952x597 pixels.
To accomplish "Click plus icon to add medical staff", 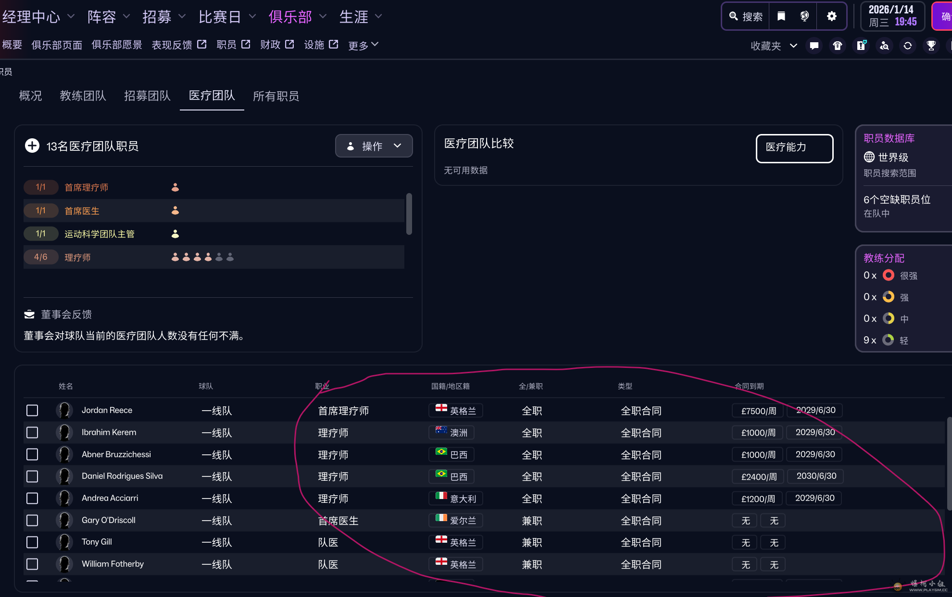I will point(32,146).
